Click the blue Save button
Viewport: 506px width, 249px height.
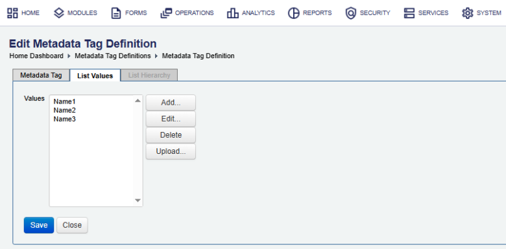pos(39,225)
